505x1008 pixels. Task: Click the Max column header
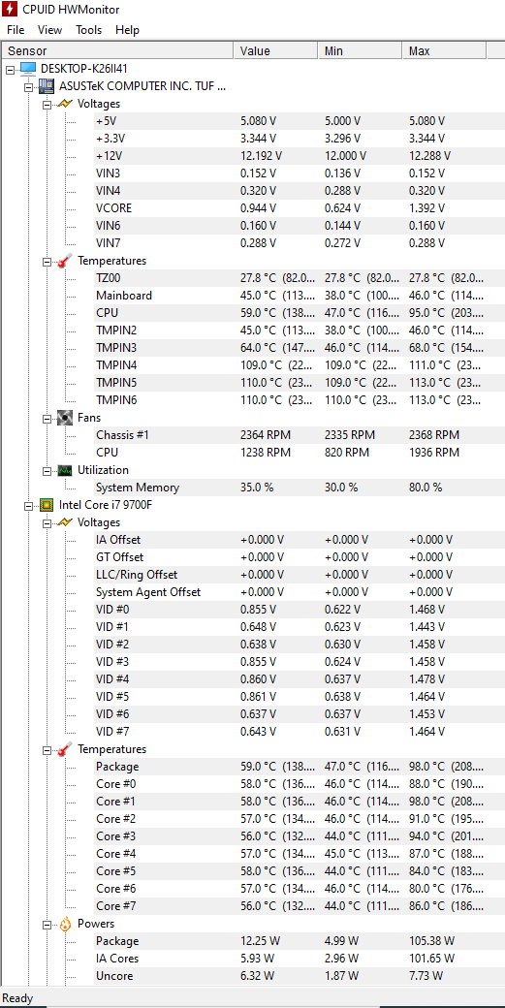pyautogui.click(x=444, y=50)
